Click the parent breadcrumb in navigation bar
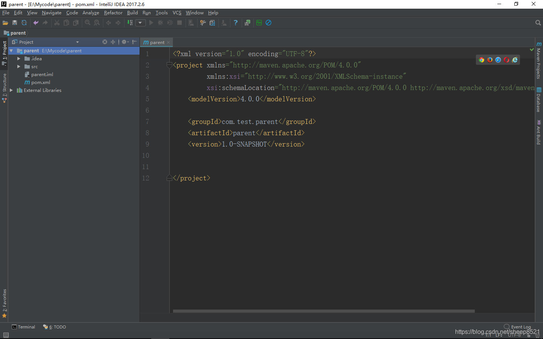This screenshot has width=543, height=339. click(x=15, y=33)
